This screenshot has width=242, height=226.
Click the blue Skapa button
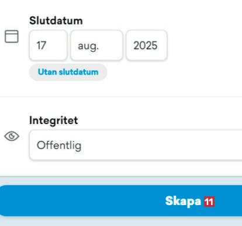[121, 201]
